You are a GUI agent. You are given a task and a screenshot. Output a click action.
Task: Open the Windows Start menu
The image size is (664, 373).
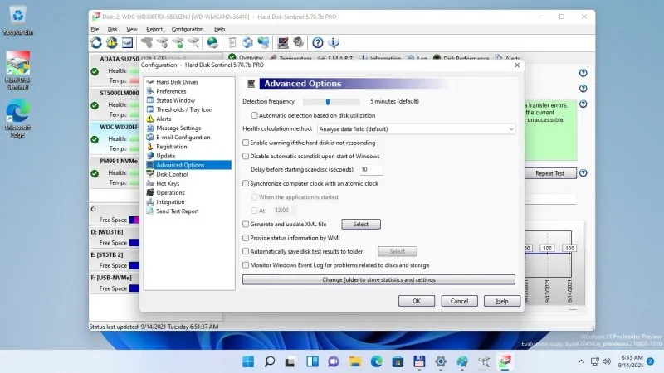pos(247,361)
